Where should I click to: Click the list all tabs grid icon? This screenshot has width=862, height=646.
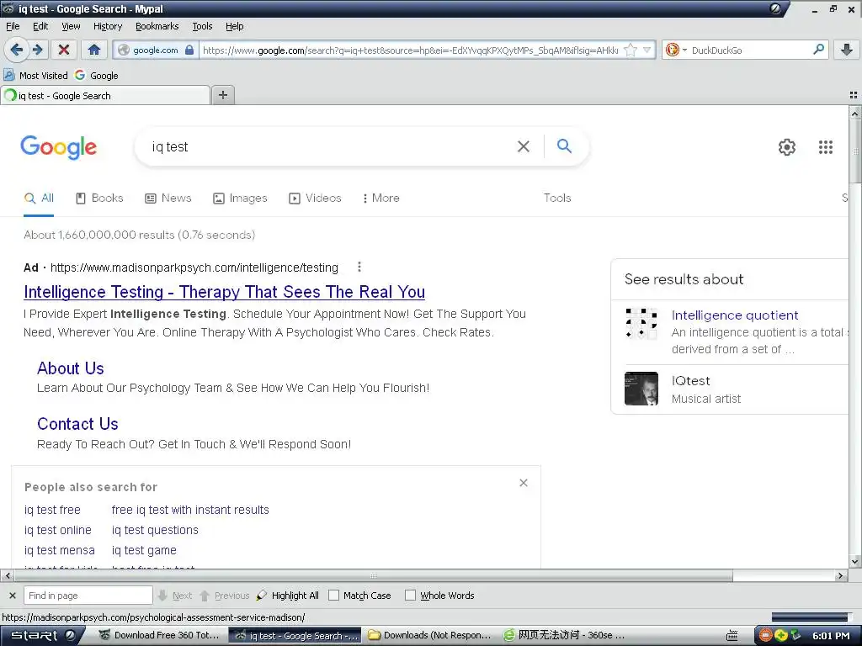point(854,95)
